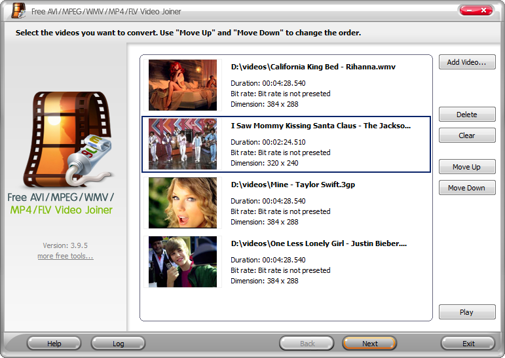
Task: Move the selected video down
Action: (x=467, y=188)
